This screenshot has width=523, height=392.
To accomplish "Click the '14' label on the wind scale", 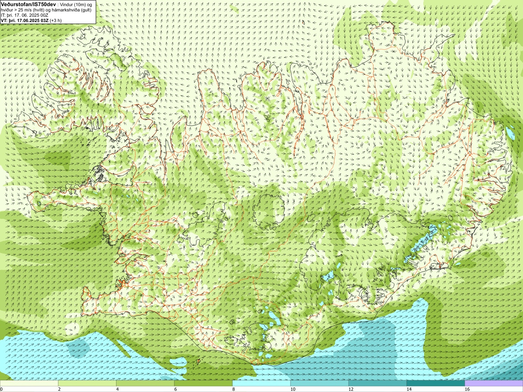I will coord(409,389).
